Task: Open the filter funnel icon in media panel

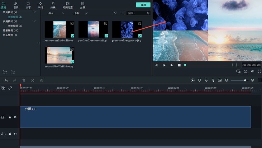Action: [x=115, y=13]
